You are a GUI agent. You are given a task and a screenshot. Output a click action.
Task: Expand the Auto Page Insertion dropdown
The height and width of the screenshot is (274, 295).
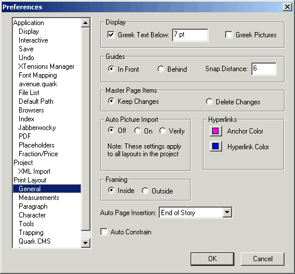coord(227,212)
